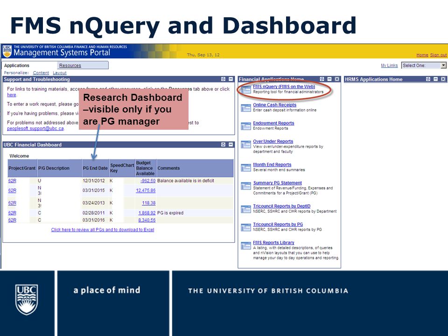
Task: Click the Project/Grant column header
Action: coord(22,168)
